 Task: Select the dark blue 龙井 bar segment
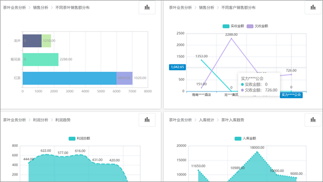click(x=32, y=41)
